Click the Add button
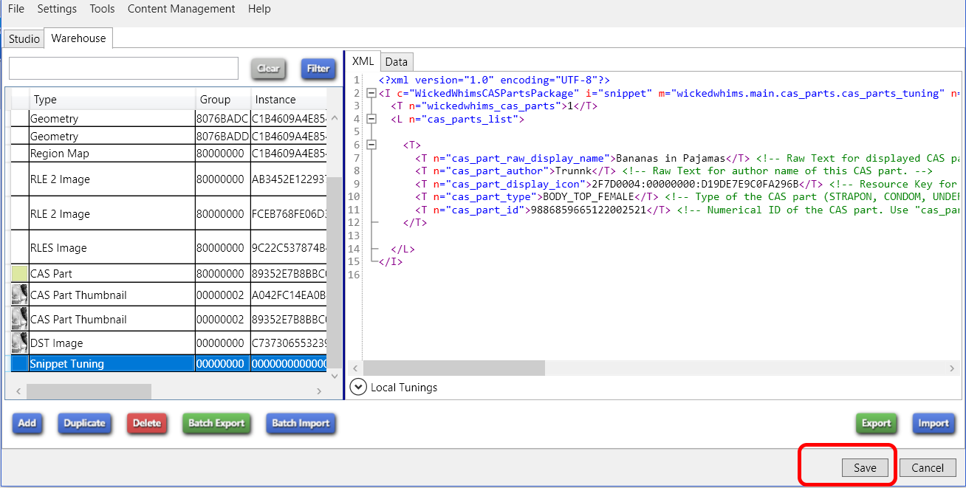Viewport: 966px width, 488px height. 27,423
